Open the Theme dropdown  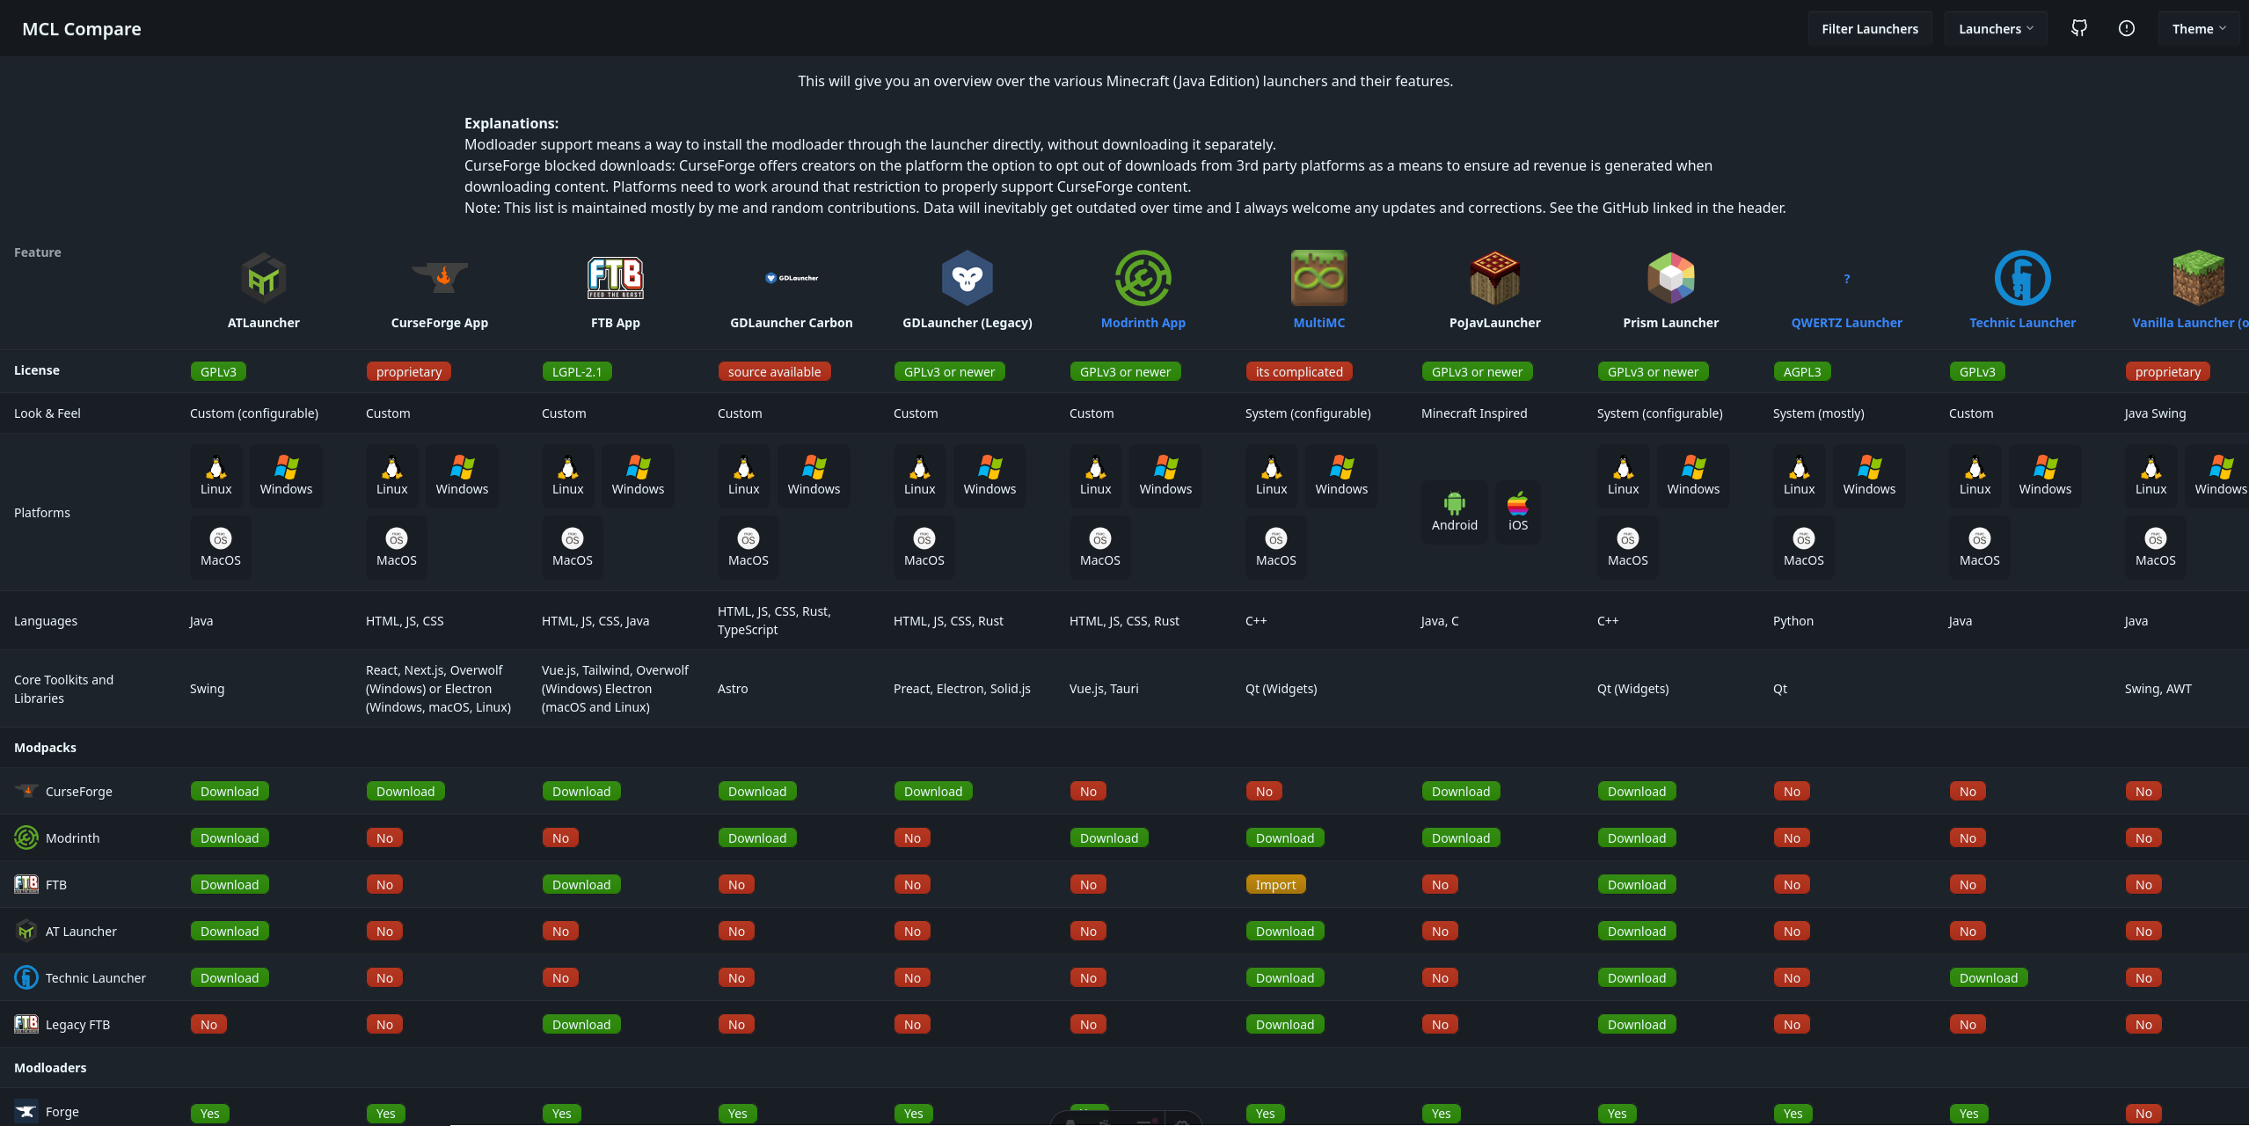pos(2200,28)
